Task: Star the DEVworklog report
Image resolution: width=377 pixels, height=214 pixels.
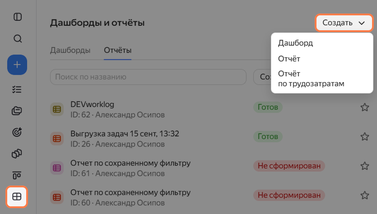Action: 365,107
